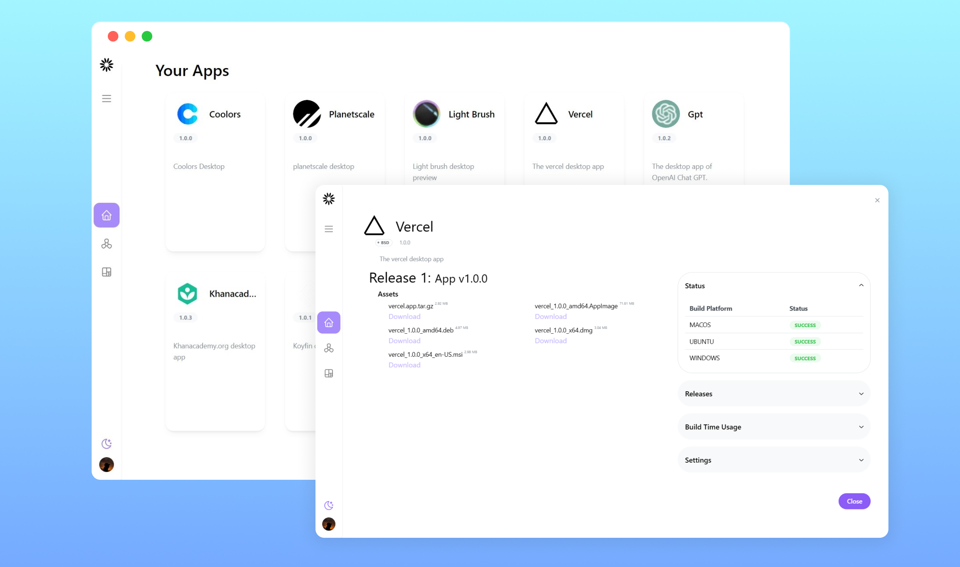
Task: Download vercel_1.0.0_x64.dmg
Action: pyautogui.click(x=551, y=341)
